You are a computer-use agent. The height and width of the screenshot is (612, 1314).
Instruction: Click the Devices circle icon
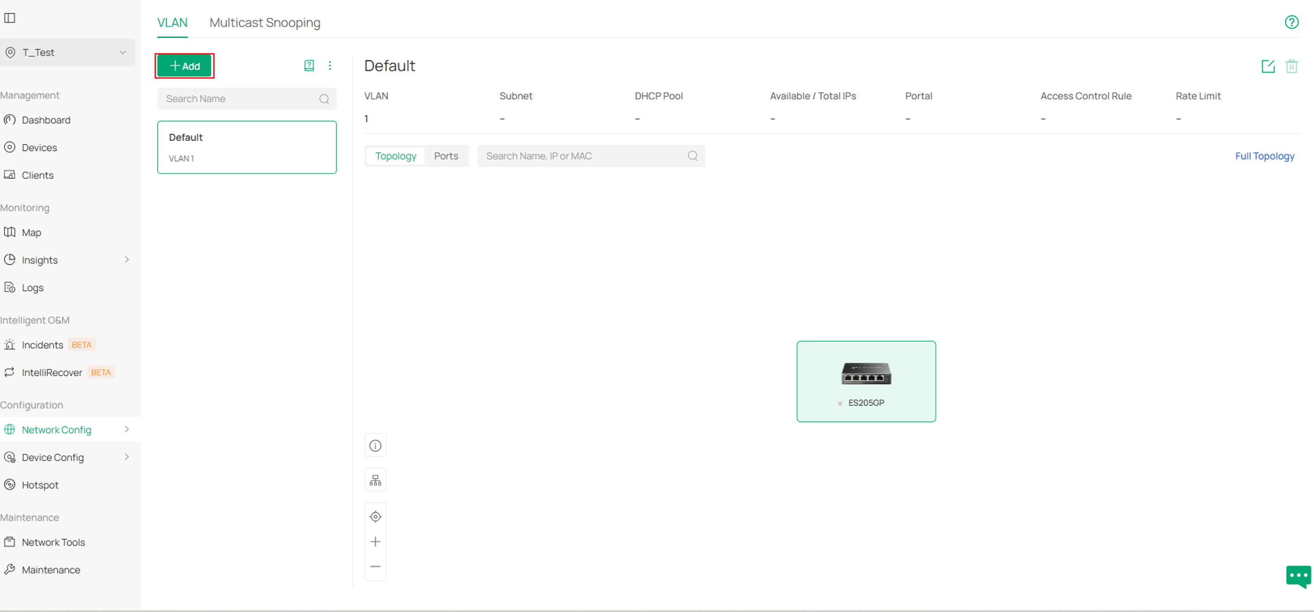tap(10, 147)
